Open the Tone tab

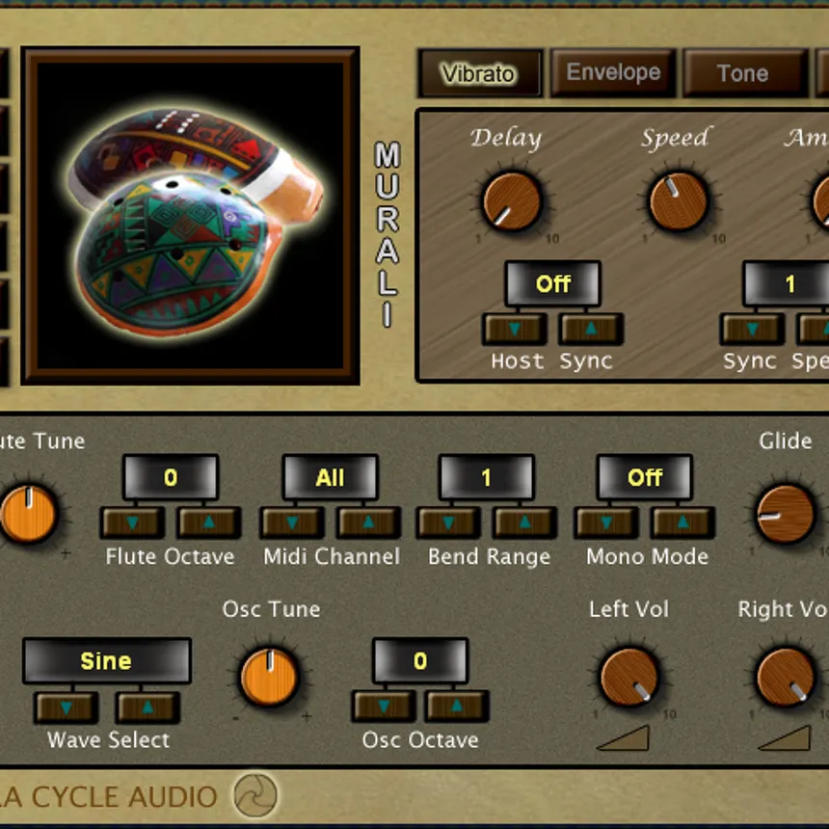[x=746, y=73]
